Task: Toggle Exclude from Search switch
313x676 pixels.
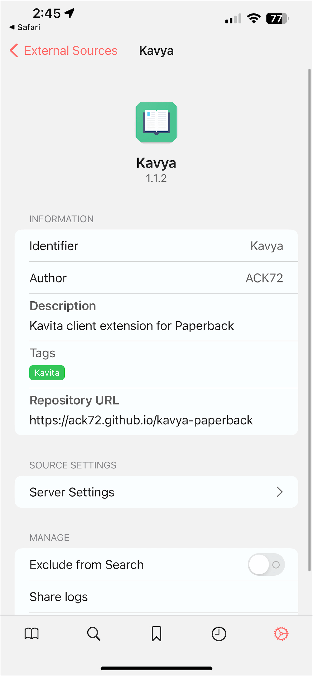Action: [266, 564]
